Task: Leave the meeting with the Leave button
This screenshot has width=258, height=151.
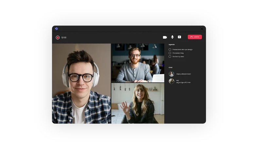Action: click(195, 37)
